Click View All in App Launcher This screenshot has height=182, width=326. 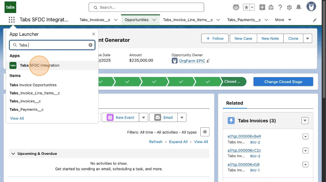(17, 118)
